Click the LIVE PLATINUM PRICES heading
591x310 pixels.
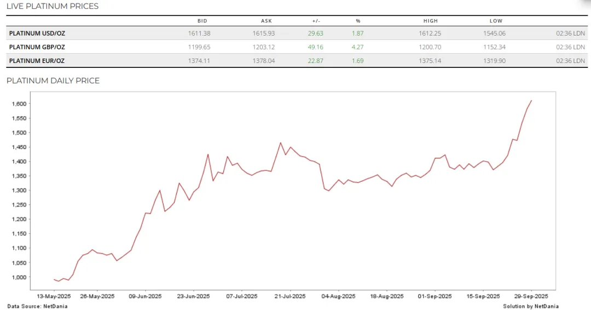[x=53, y=6]
